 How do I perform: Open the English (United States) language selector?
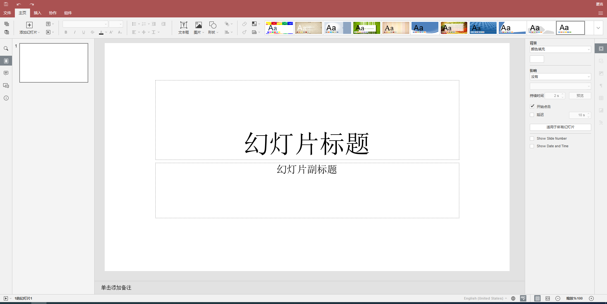point(485,298)
